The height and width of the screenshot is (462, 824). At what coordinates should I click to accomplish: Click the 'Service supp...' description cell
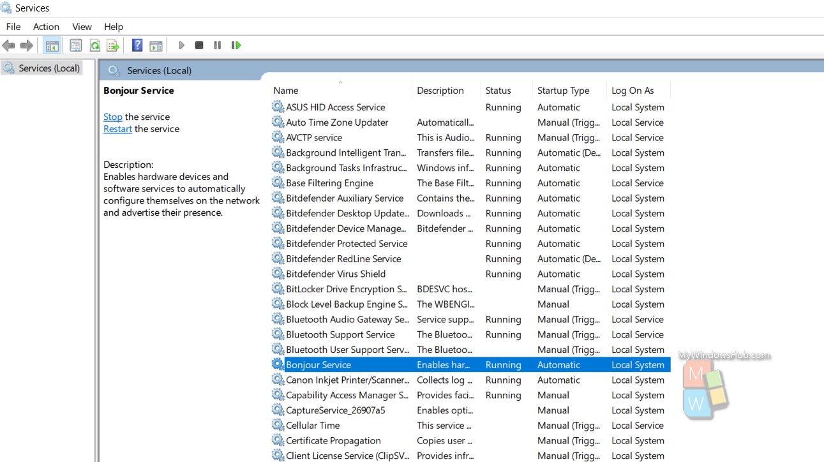coord(445,319)
